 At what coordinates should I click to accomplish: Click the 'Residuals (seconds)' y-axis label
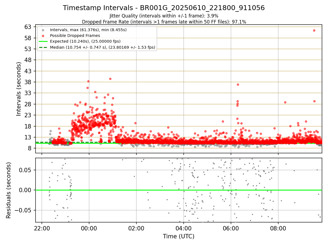(x=9, y=190)
